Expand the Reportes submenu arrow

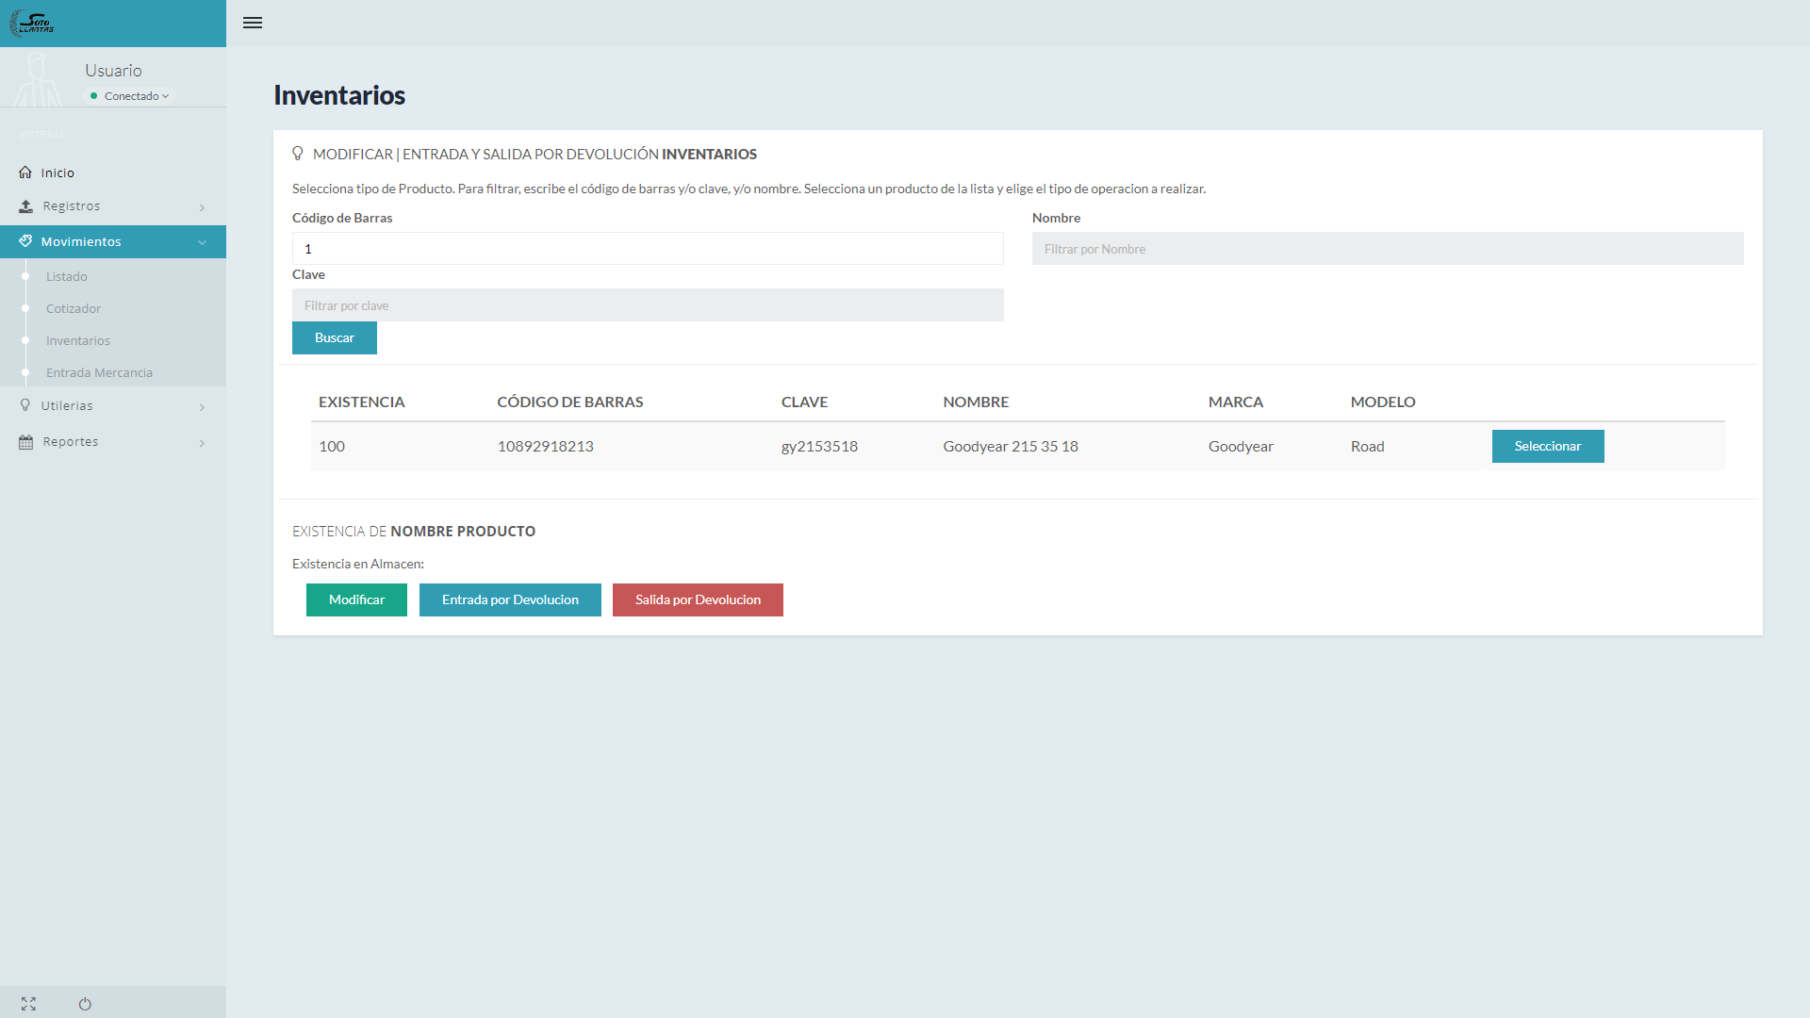202,443
